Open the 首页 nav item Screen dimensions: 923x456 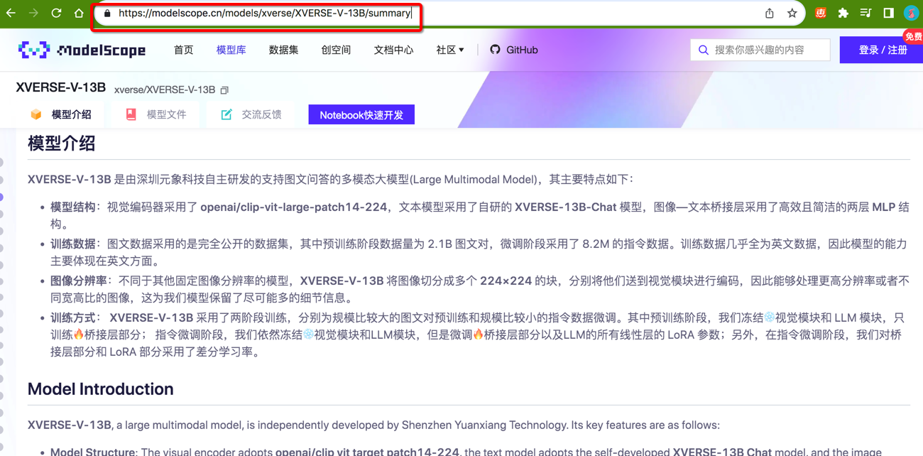(x=183, y=50)
